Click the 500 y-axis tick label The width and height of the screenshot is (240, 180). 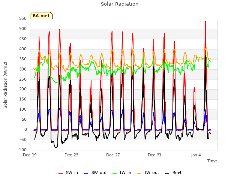point(23,29)
